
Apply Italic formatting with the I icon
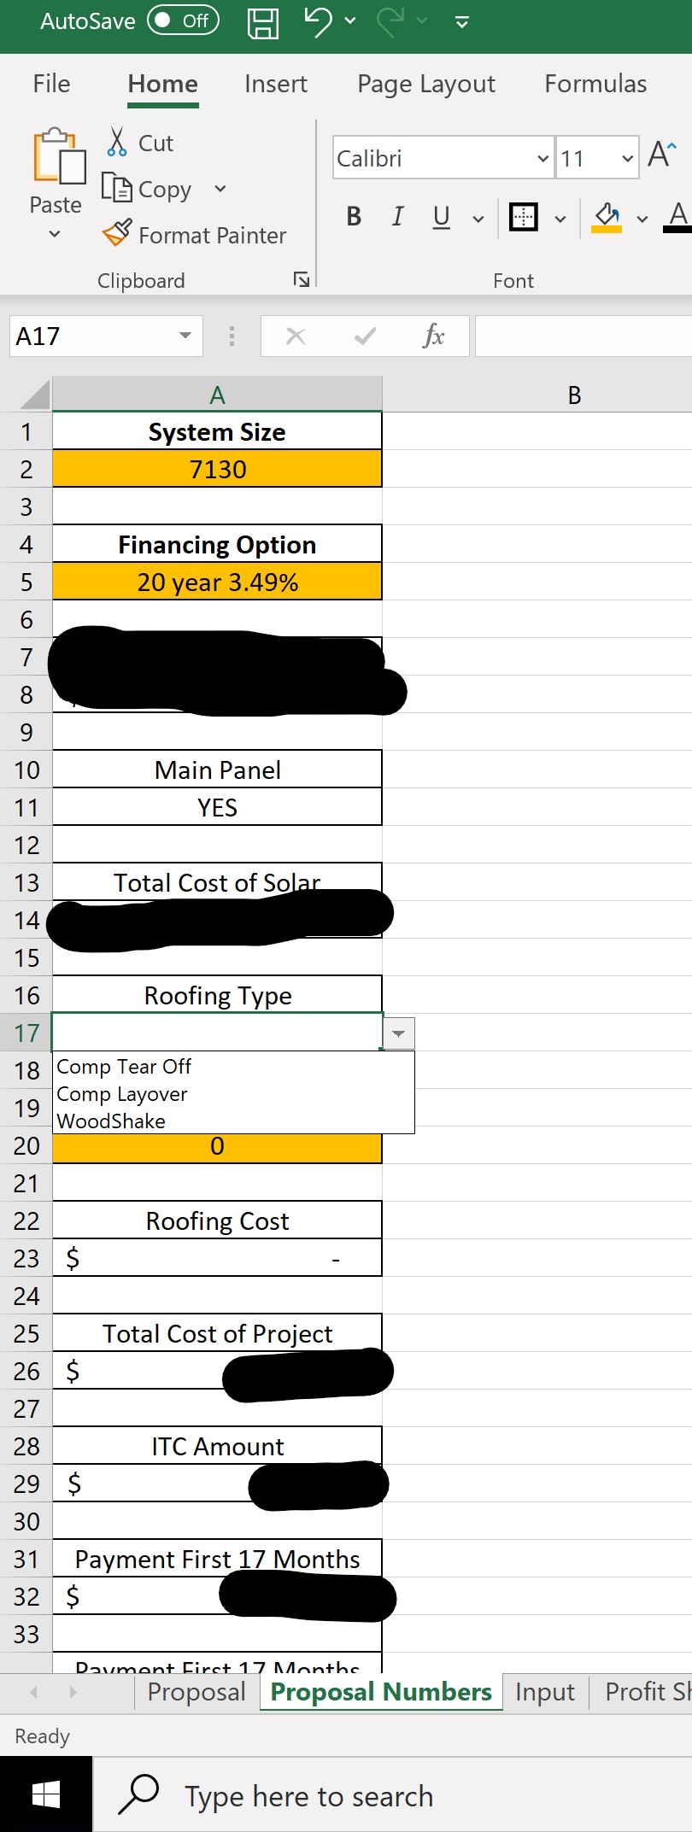397,217
